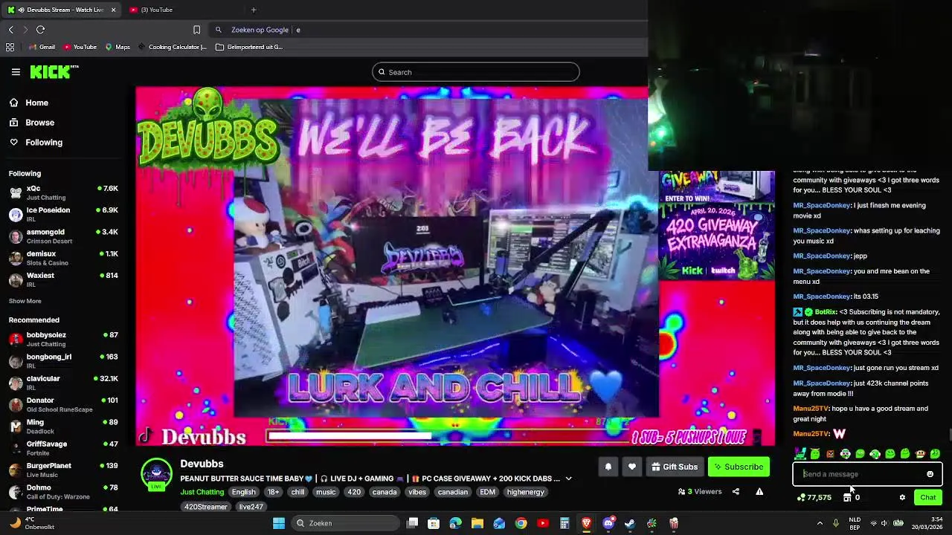952x535 pixels.
Task: Click the bookmark page icon
Action: click(x=196, y=30)
